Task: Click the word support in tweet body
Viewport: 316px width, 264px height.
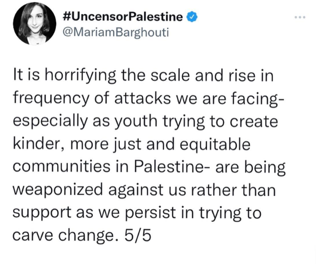Action: click(x=42, y=213)
